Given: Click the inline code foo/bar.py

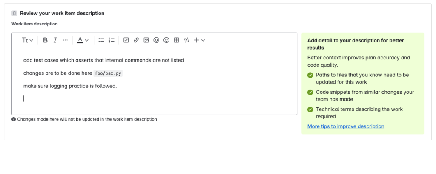Looking at the screenshot, I should click(108, 73).
